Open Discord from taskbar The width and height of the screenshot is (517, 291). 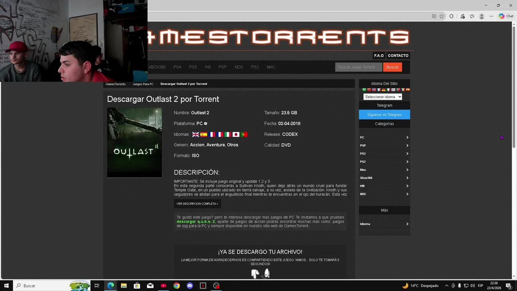coord(190,286)
